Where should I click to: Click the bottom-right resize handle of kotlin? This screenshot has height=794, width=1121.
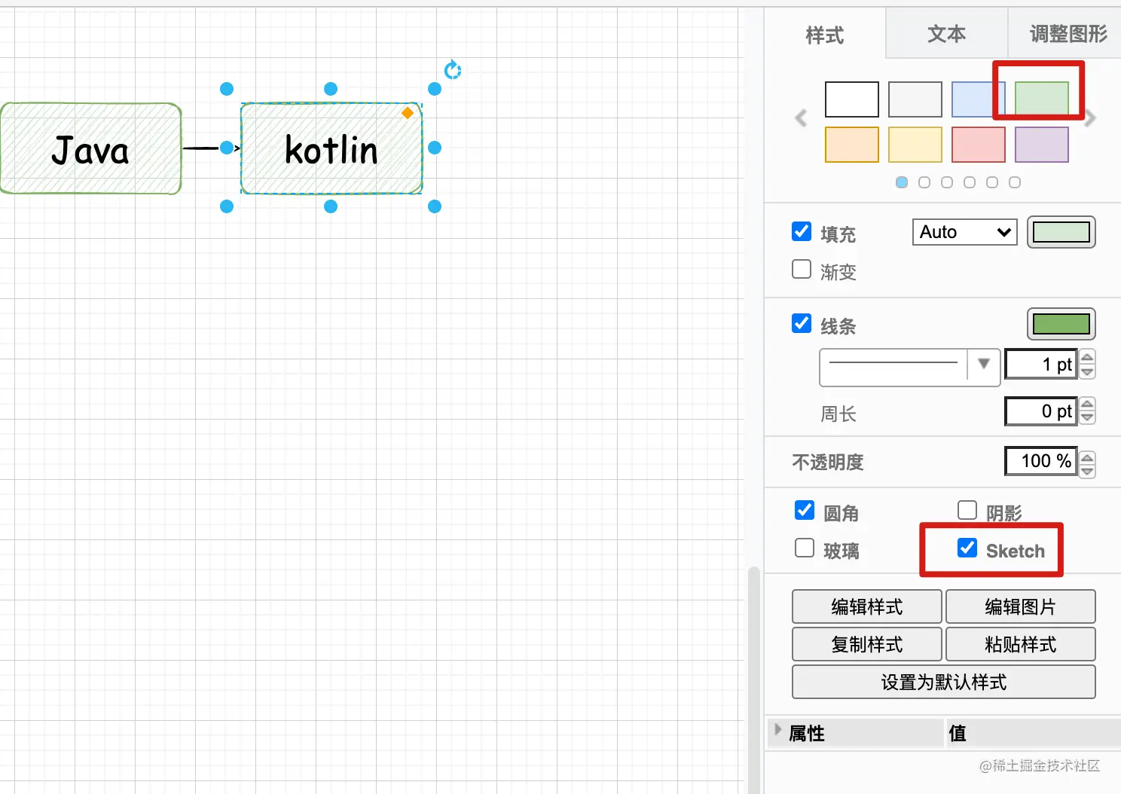click(x=435, y=206)
